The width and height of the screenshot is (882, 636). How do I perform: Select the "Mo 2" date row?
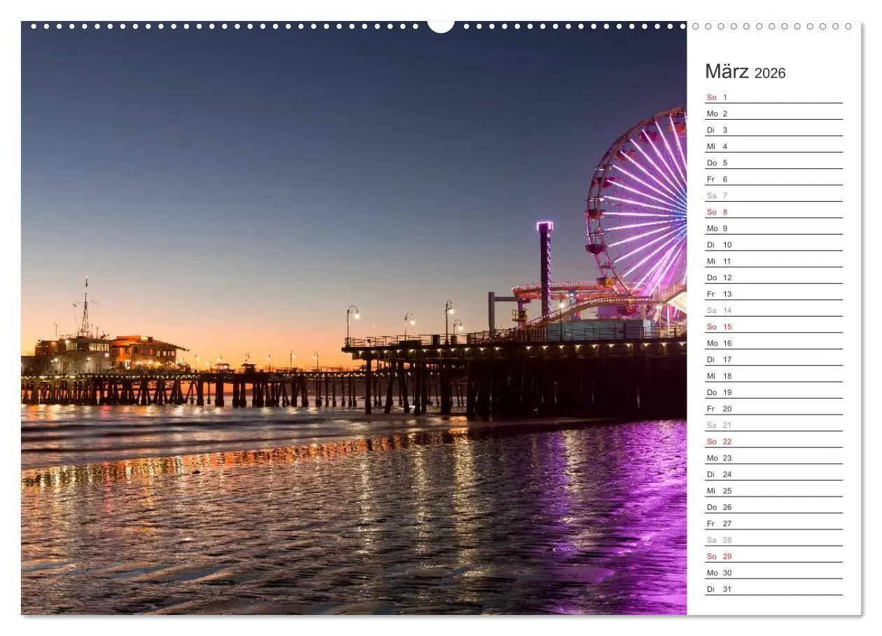coord(718,113)
